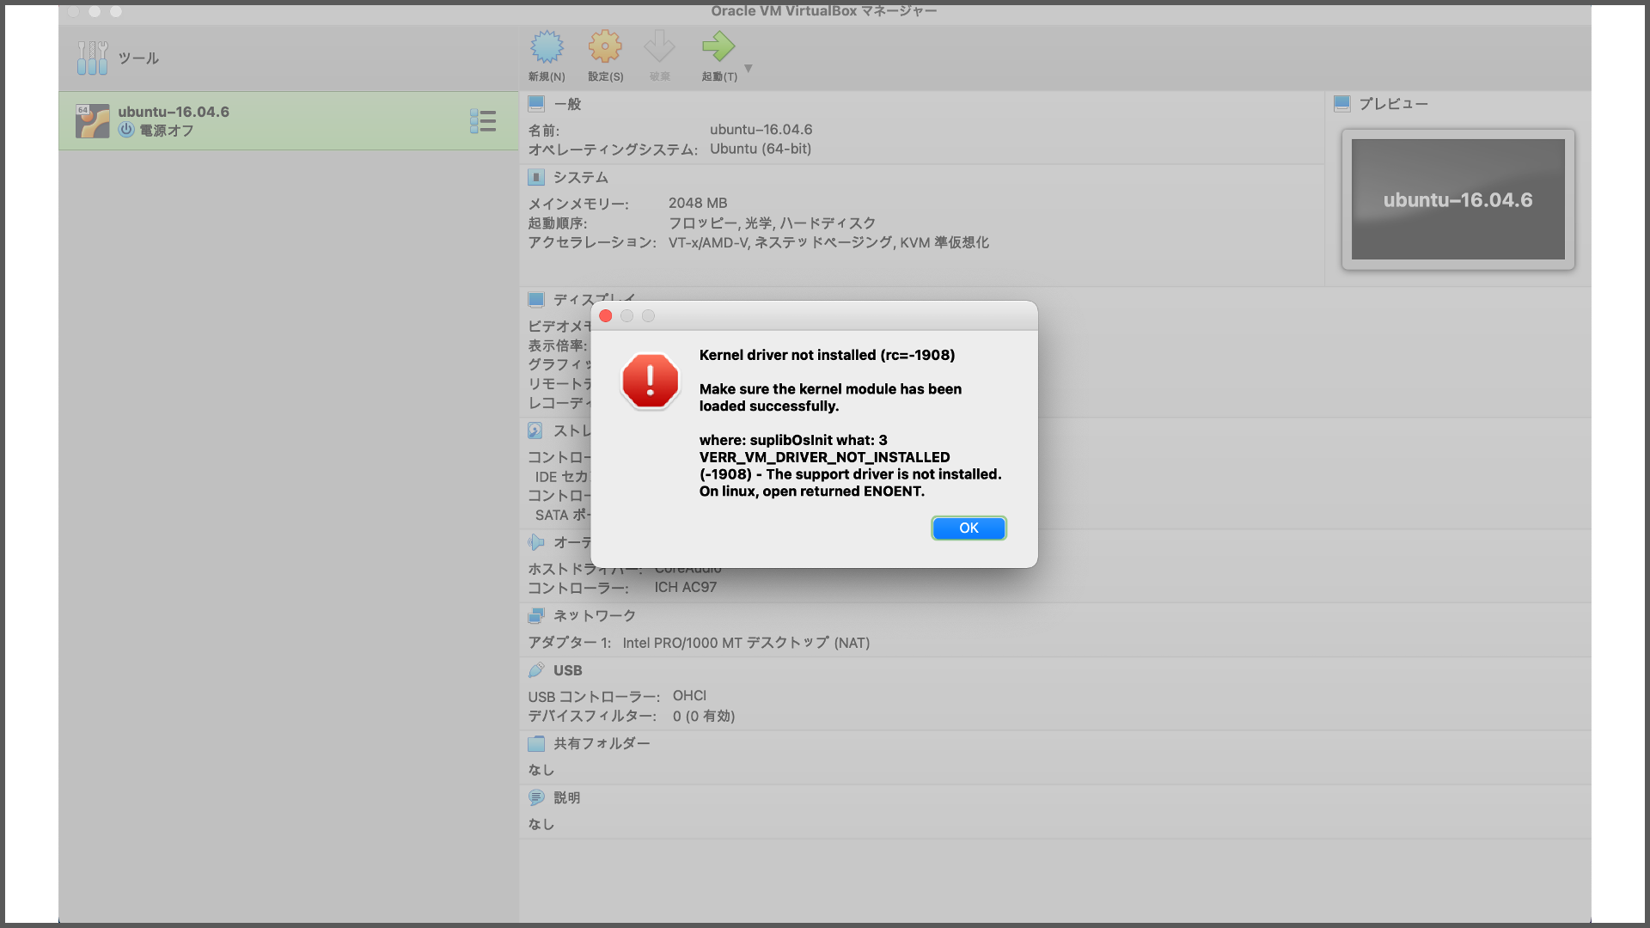Click the Preview (プレビュー) monitor icon
This screenshot has width=1650, height=928.
click(x=1342, y=104)
